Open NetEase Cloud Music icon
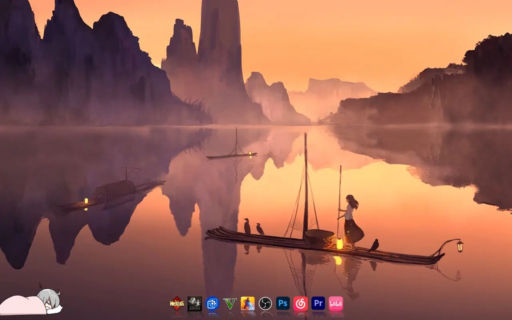This screenshot has height=320, width=512. [x=300, y=304]
